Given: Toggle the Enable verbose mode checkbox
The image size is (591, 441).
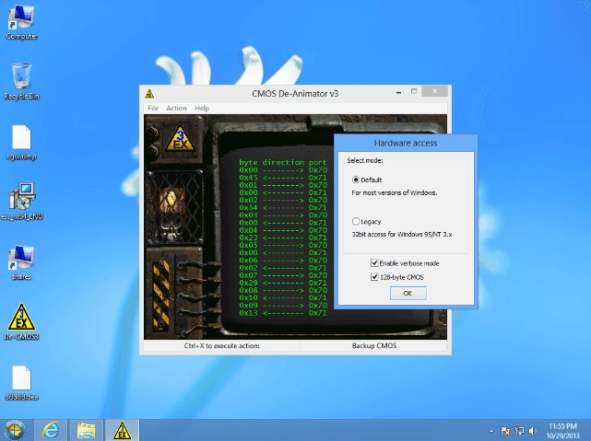Looking at the screenshot, I should [x=374, y=263].
